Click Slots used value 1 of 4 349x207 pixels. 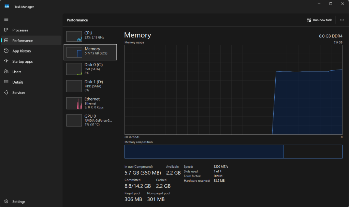click(x=217, y=171)
